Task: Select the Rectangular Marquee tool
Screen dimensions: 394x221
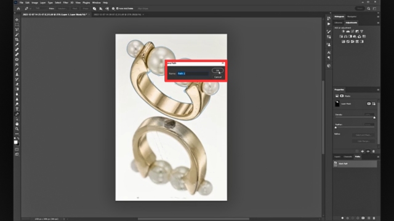Action: point(17,25)
